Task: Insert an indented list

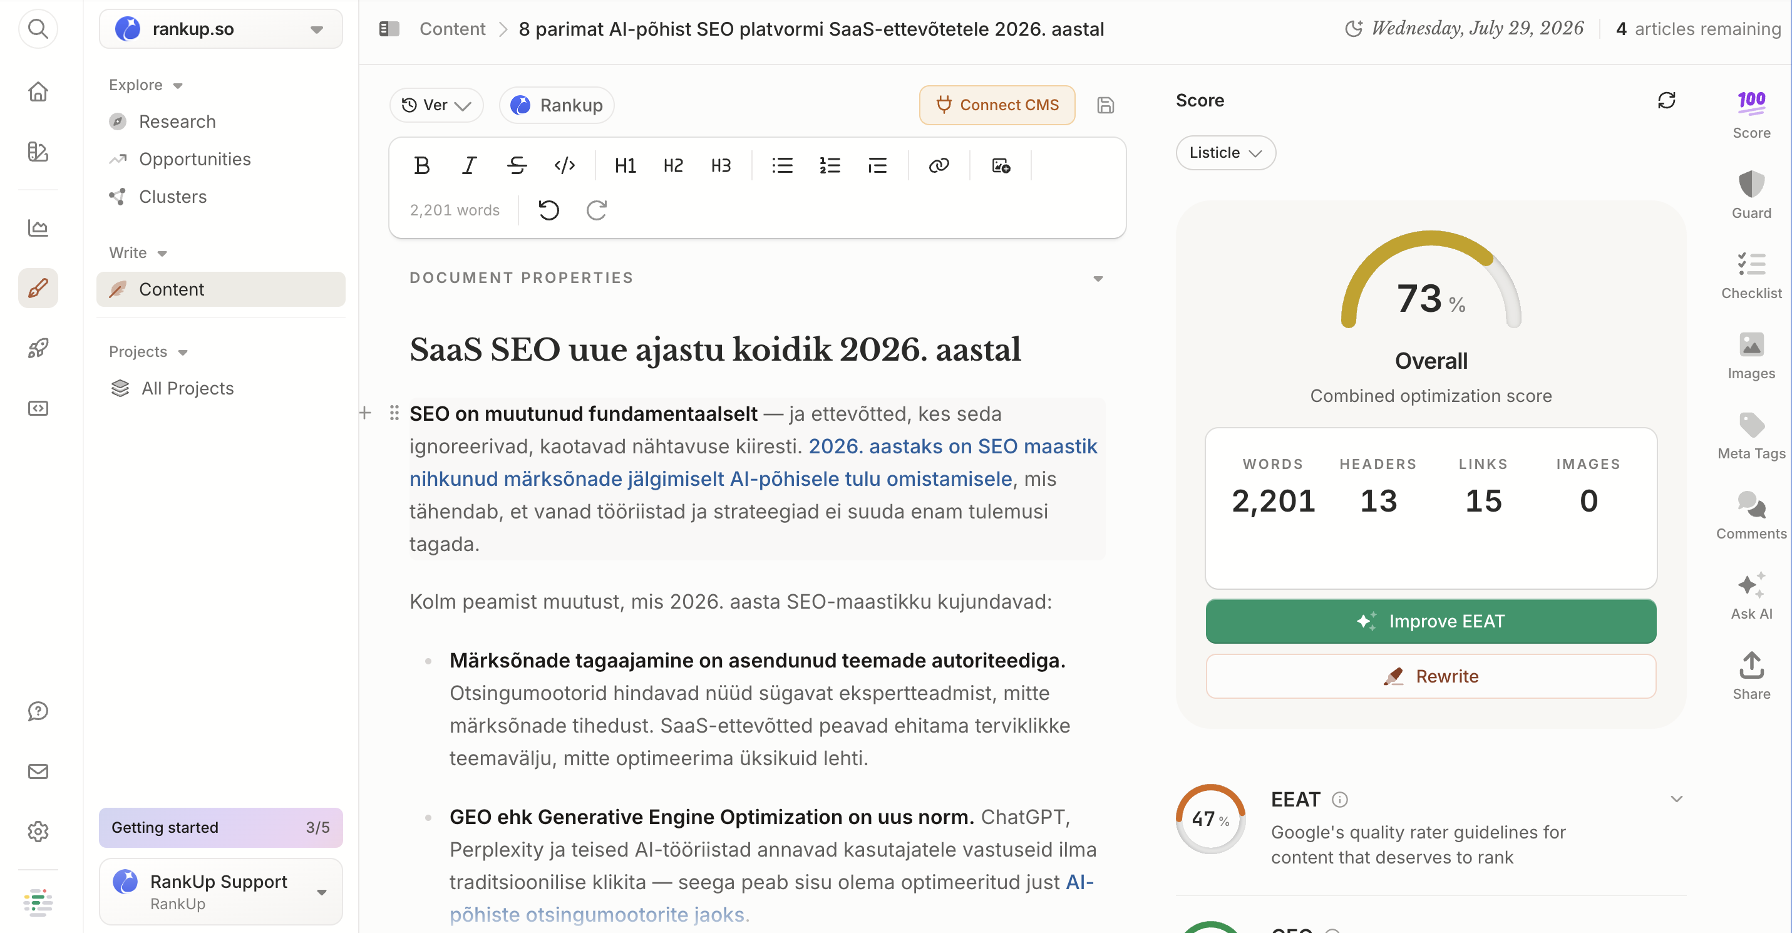Action: [877, 165]
